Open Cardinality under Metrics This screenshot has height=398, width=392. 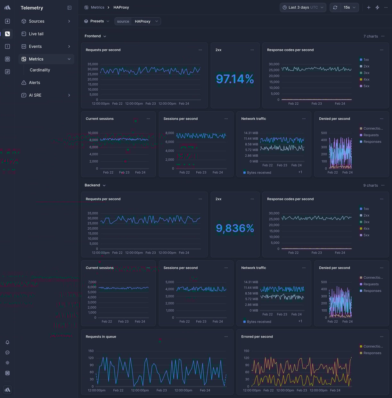[40, 70]
